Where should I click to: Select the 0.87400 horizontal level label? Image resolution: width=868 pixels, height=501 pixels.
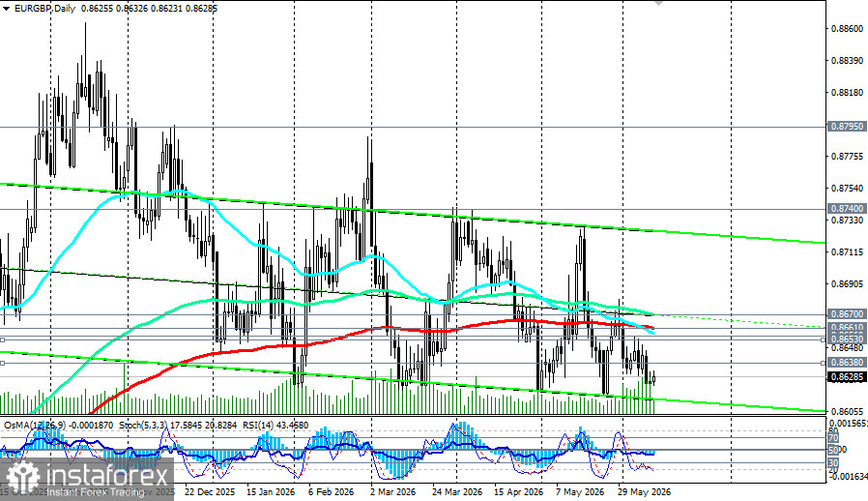click(x=847, y=209)
